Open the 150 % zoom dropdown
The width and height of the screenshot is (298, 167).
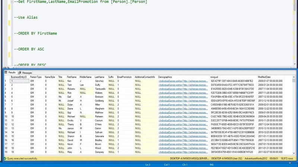13,68
